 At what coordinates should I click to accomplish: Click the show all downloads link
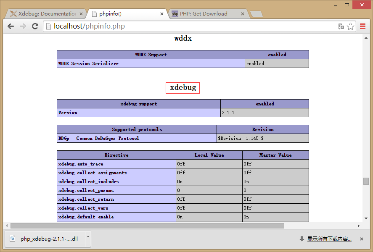(x=329, y=239)
